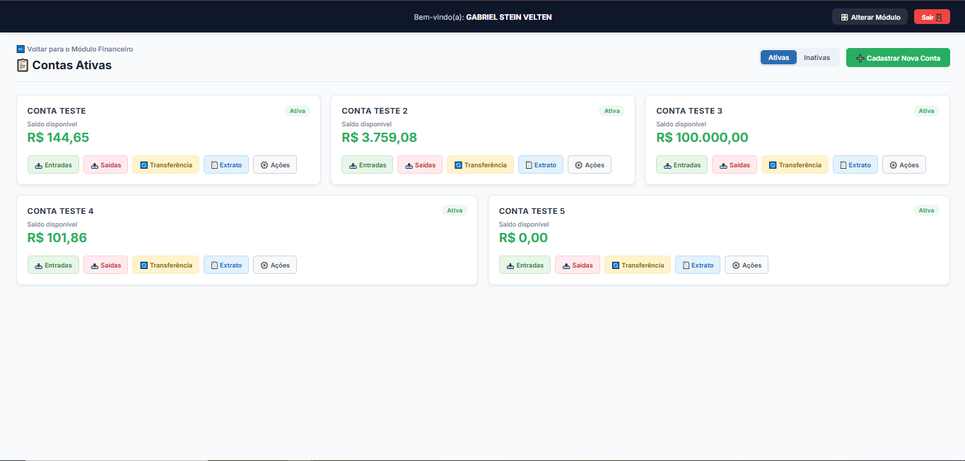Viewport: 965px width, 461px height.
Task: Click the R$ 100.000,00 balance
Action: click(702, 138)
